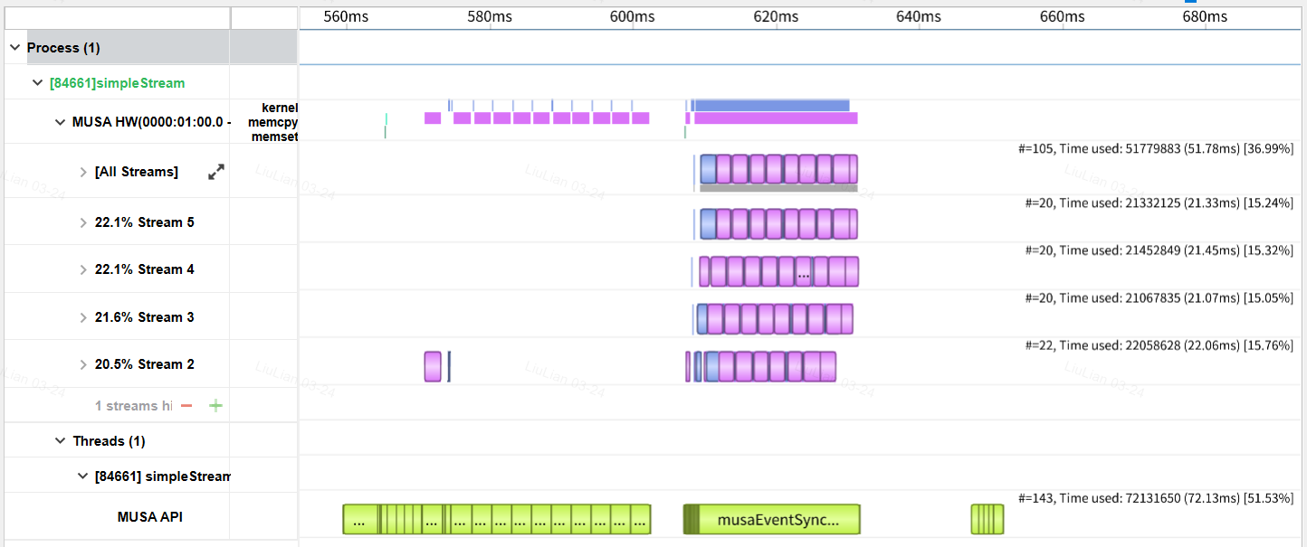Collapse the [84661]simpleStream process node

tap(38, 83)
